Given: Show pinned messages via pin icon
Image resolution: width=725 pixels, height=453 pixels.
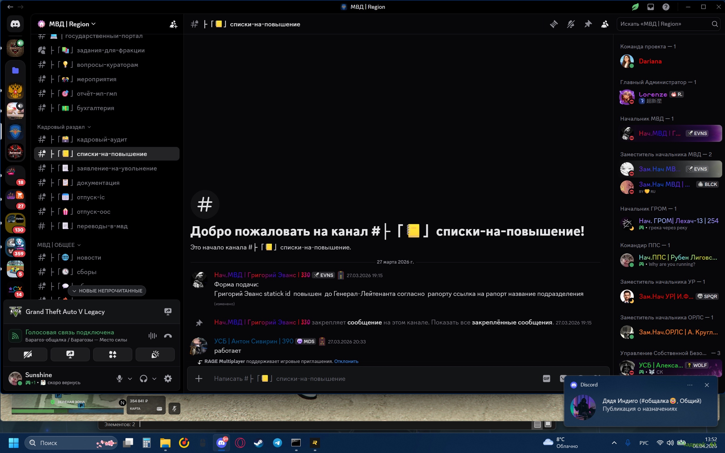Looking at the screenshot, I should point(588,24).
